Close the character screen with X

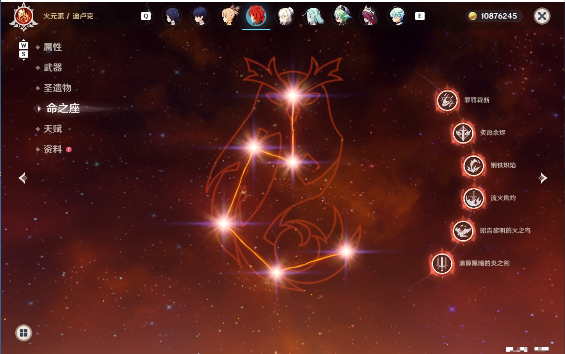(542, 16)
